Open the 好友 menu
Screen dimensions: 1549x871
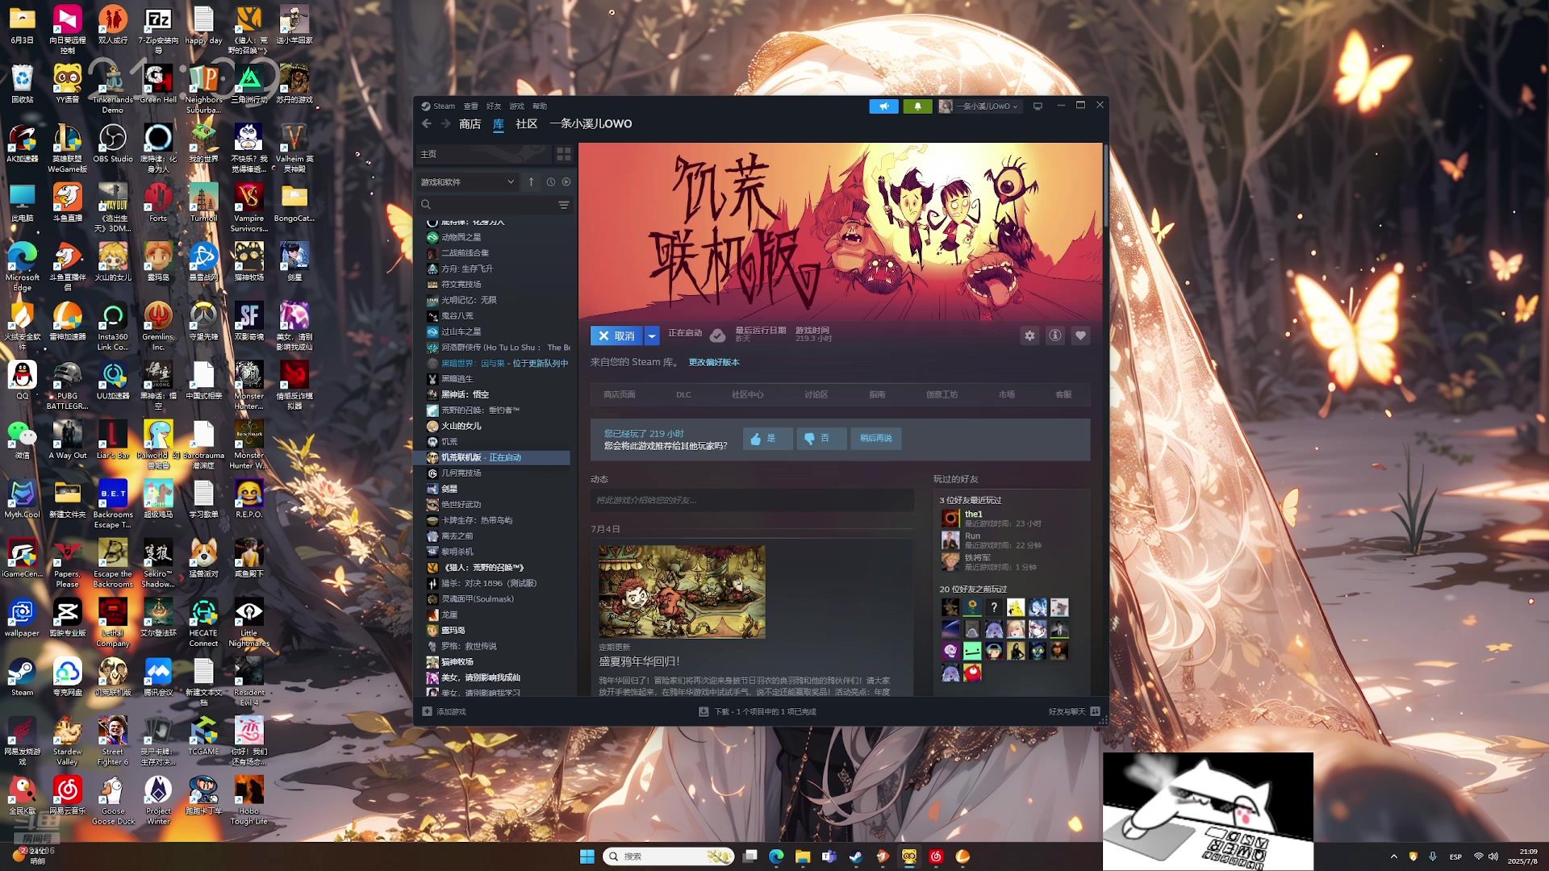coord(494,106)
